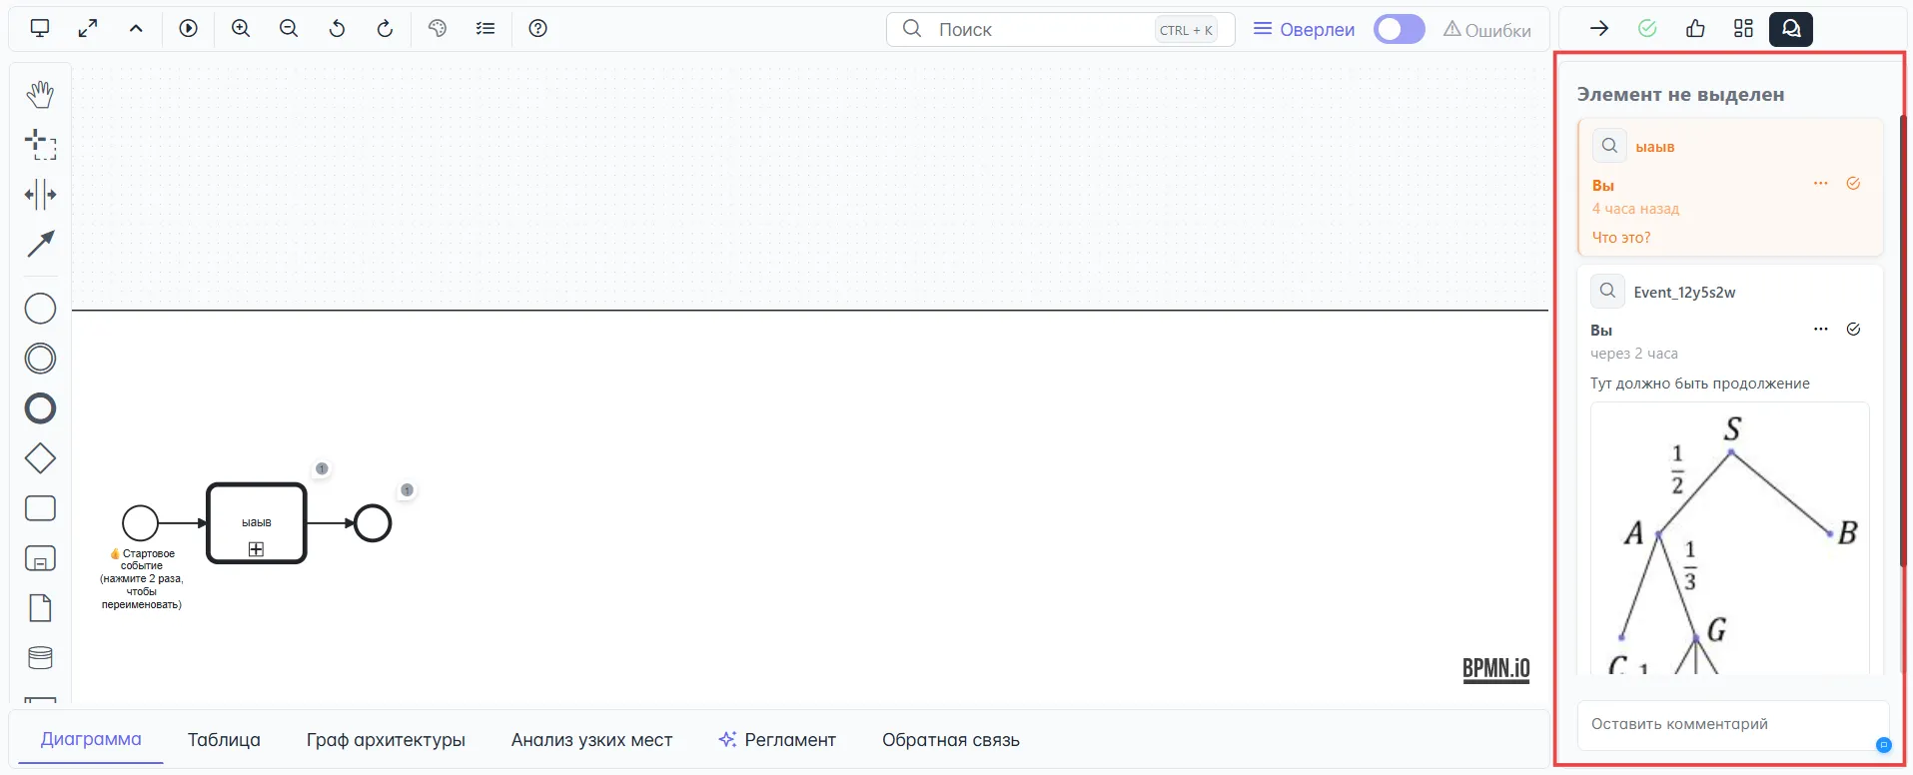The height and width of the screenshot is (775, 1913).
Task: Open the color palette icon
Action: [x=438, y=29]
